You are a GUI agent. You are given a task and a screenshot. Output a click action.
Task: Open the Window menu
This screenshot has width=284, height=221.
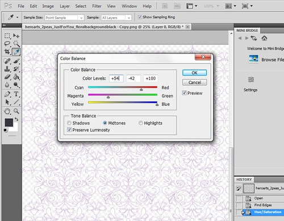click(130, 6)
